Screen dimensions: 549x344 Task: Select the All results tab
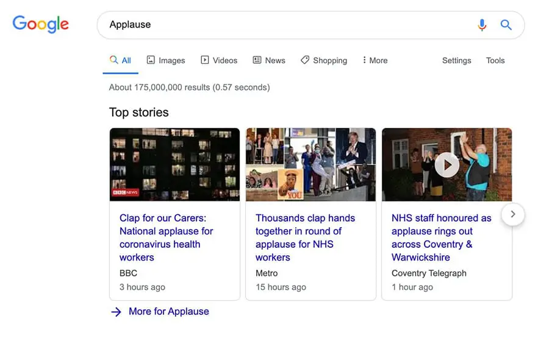click(120, 60)
